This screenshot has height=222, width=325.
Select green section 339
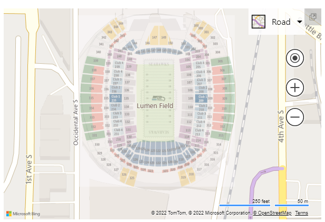[x=95, y=61]
